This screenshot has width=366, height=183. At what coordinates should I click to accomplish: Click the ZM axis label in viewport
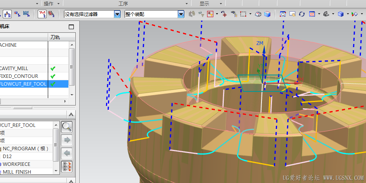coord(260,43)
